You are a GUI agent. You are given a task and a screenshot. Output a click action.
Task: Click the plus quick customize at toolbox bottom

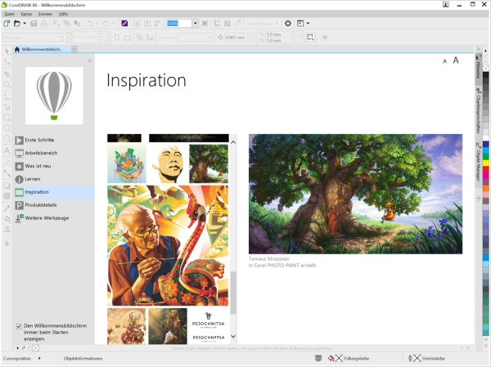[x=7, y=244]
